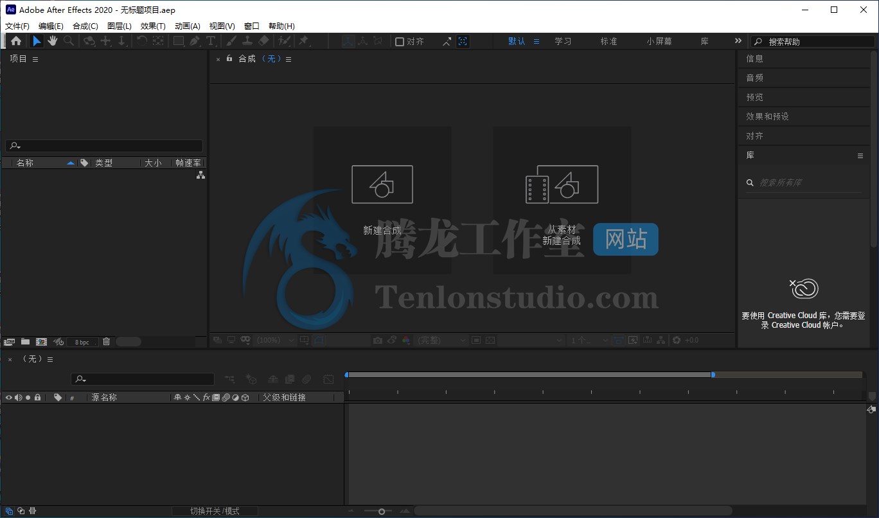Viewport: 879px width, 518px height.
Task: Toggle the composition viewer lock icon
Action: pyautogui.click(x=229, y=58)
